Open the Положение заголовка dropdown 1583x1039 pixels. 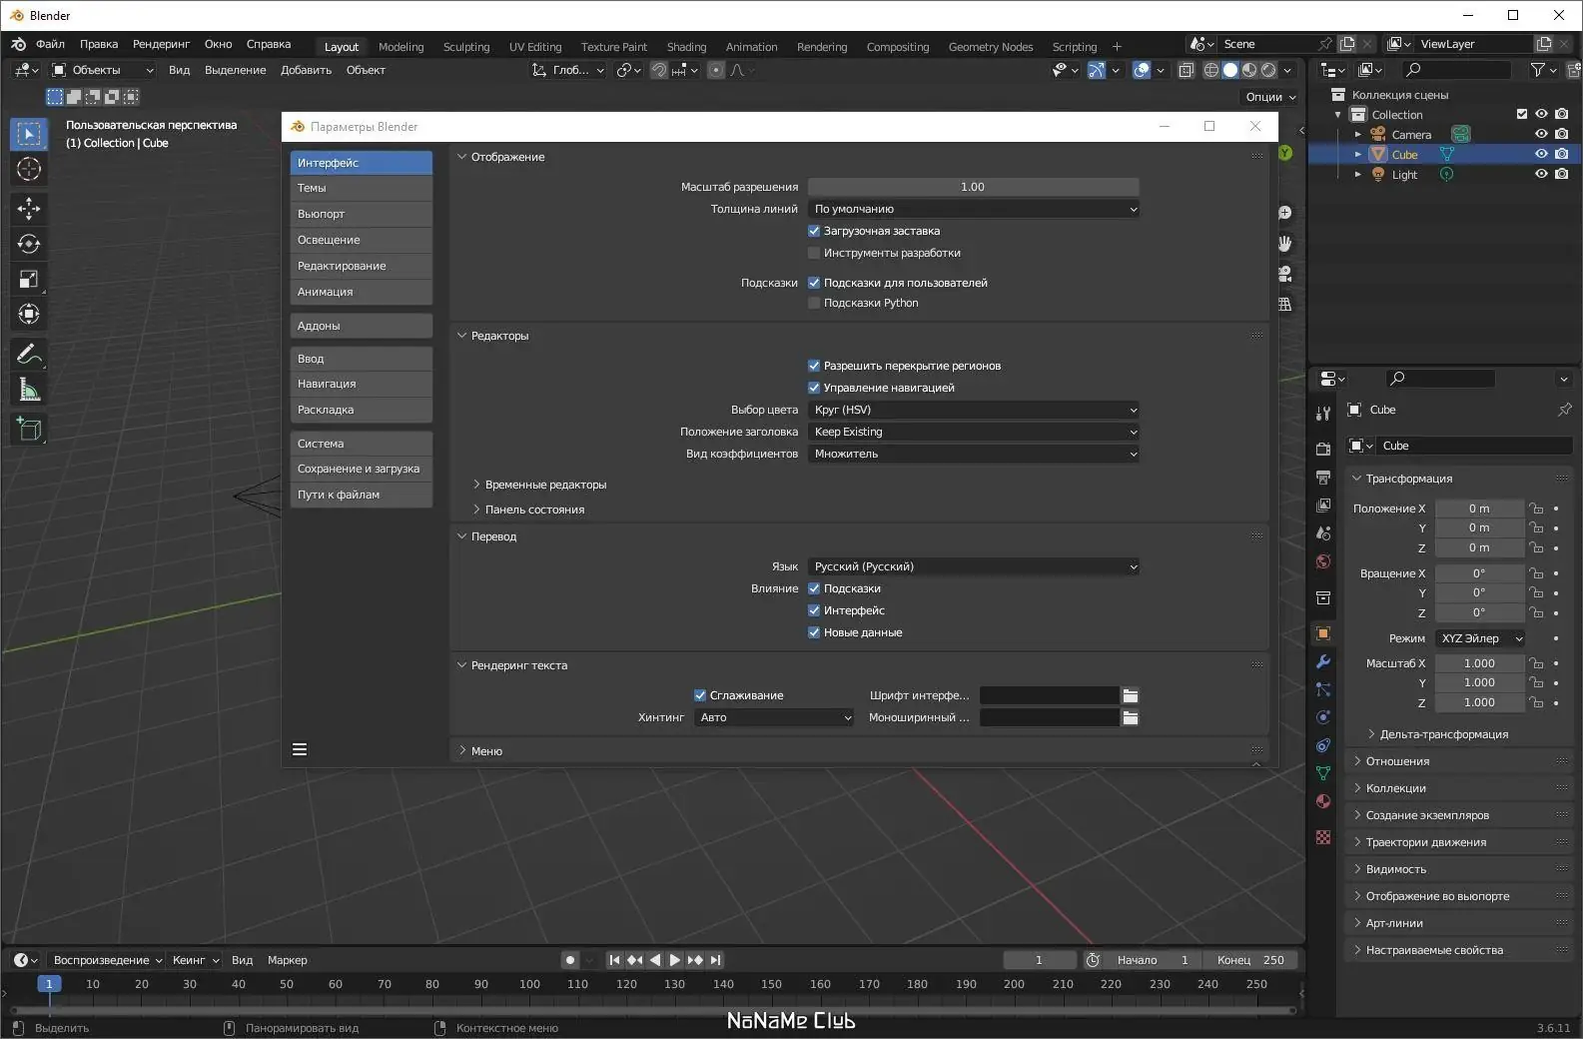tap(974, 432)
